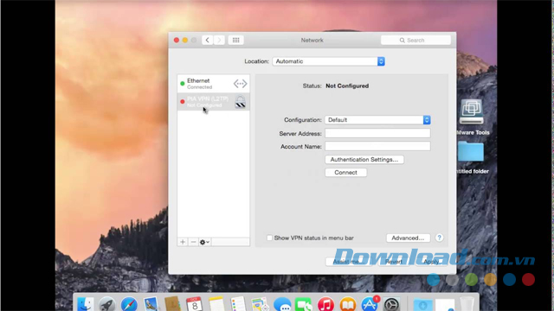Screen dimensions: 554x311
Task: Click the Authentication Settings button
Action: (x=364, y=160)
